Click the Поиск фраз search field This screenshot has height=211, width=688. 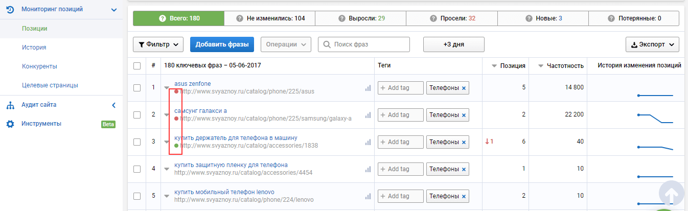tap(364, 44)
